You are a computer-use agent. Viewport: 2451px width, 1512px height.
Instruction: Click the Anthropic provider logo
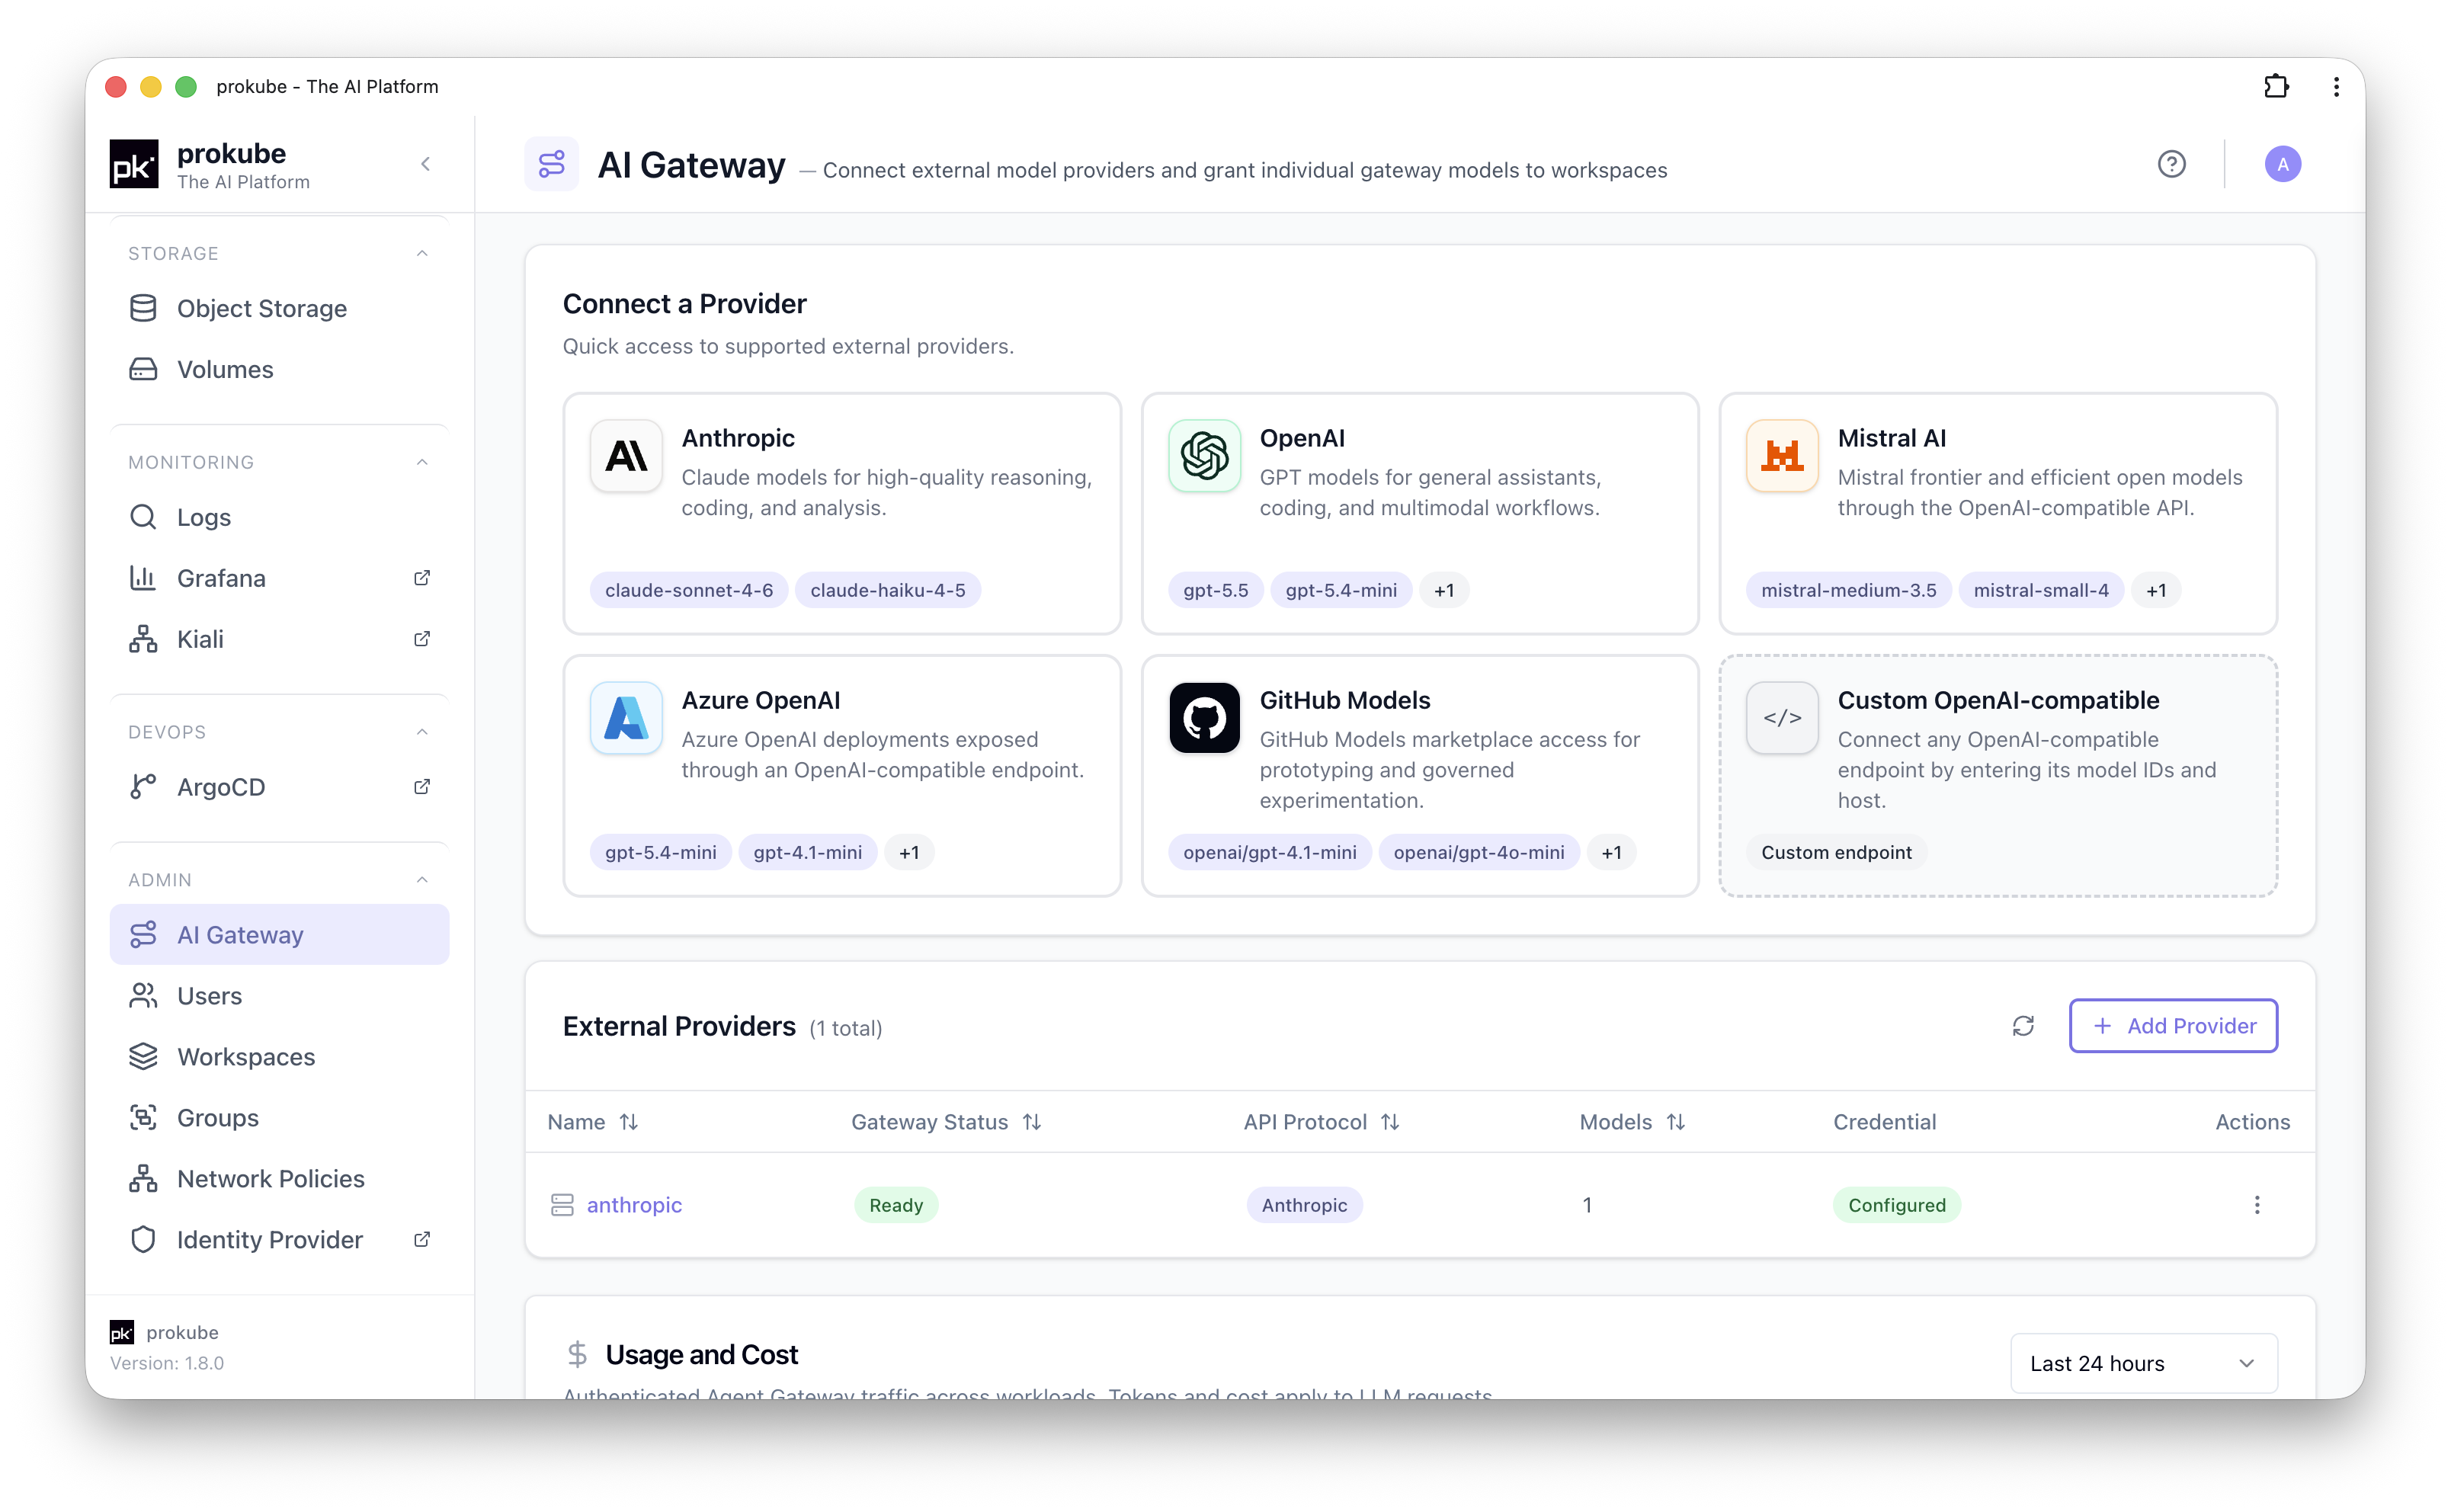[x=627, y=457]
